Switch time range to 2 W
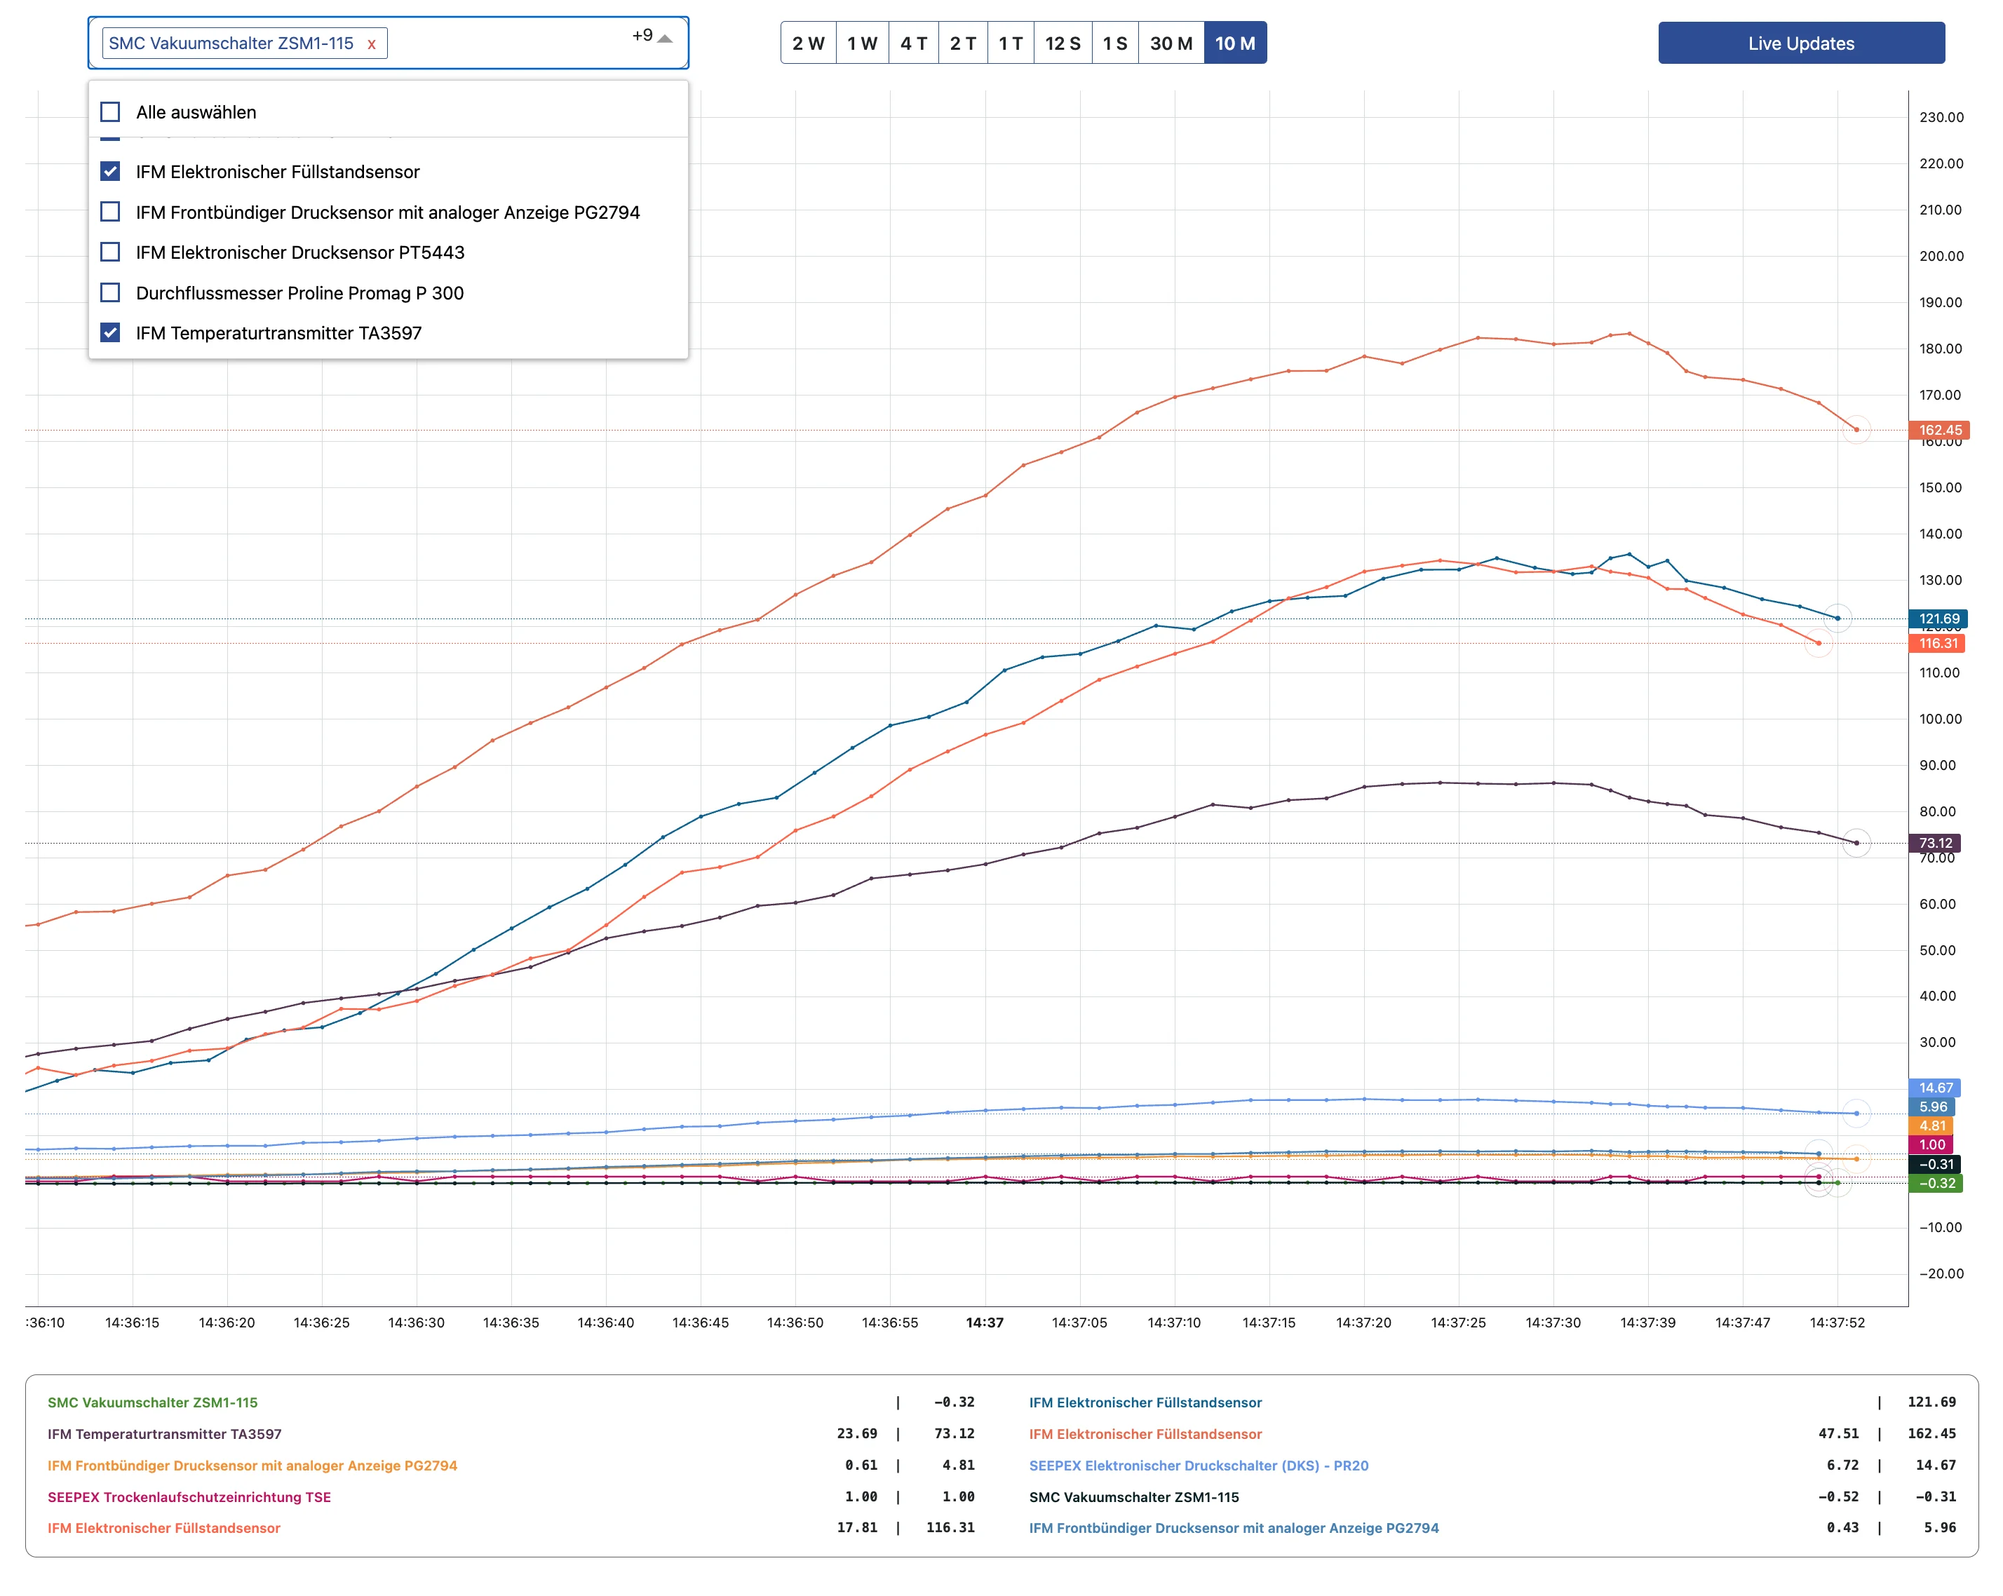The image size is (2003, 1596). [807, 43]
